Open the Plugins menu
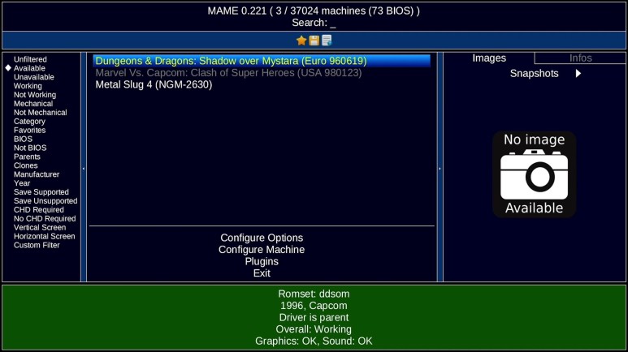The width and height of the screenshot is (628, 352). [x=262, y=261]
